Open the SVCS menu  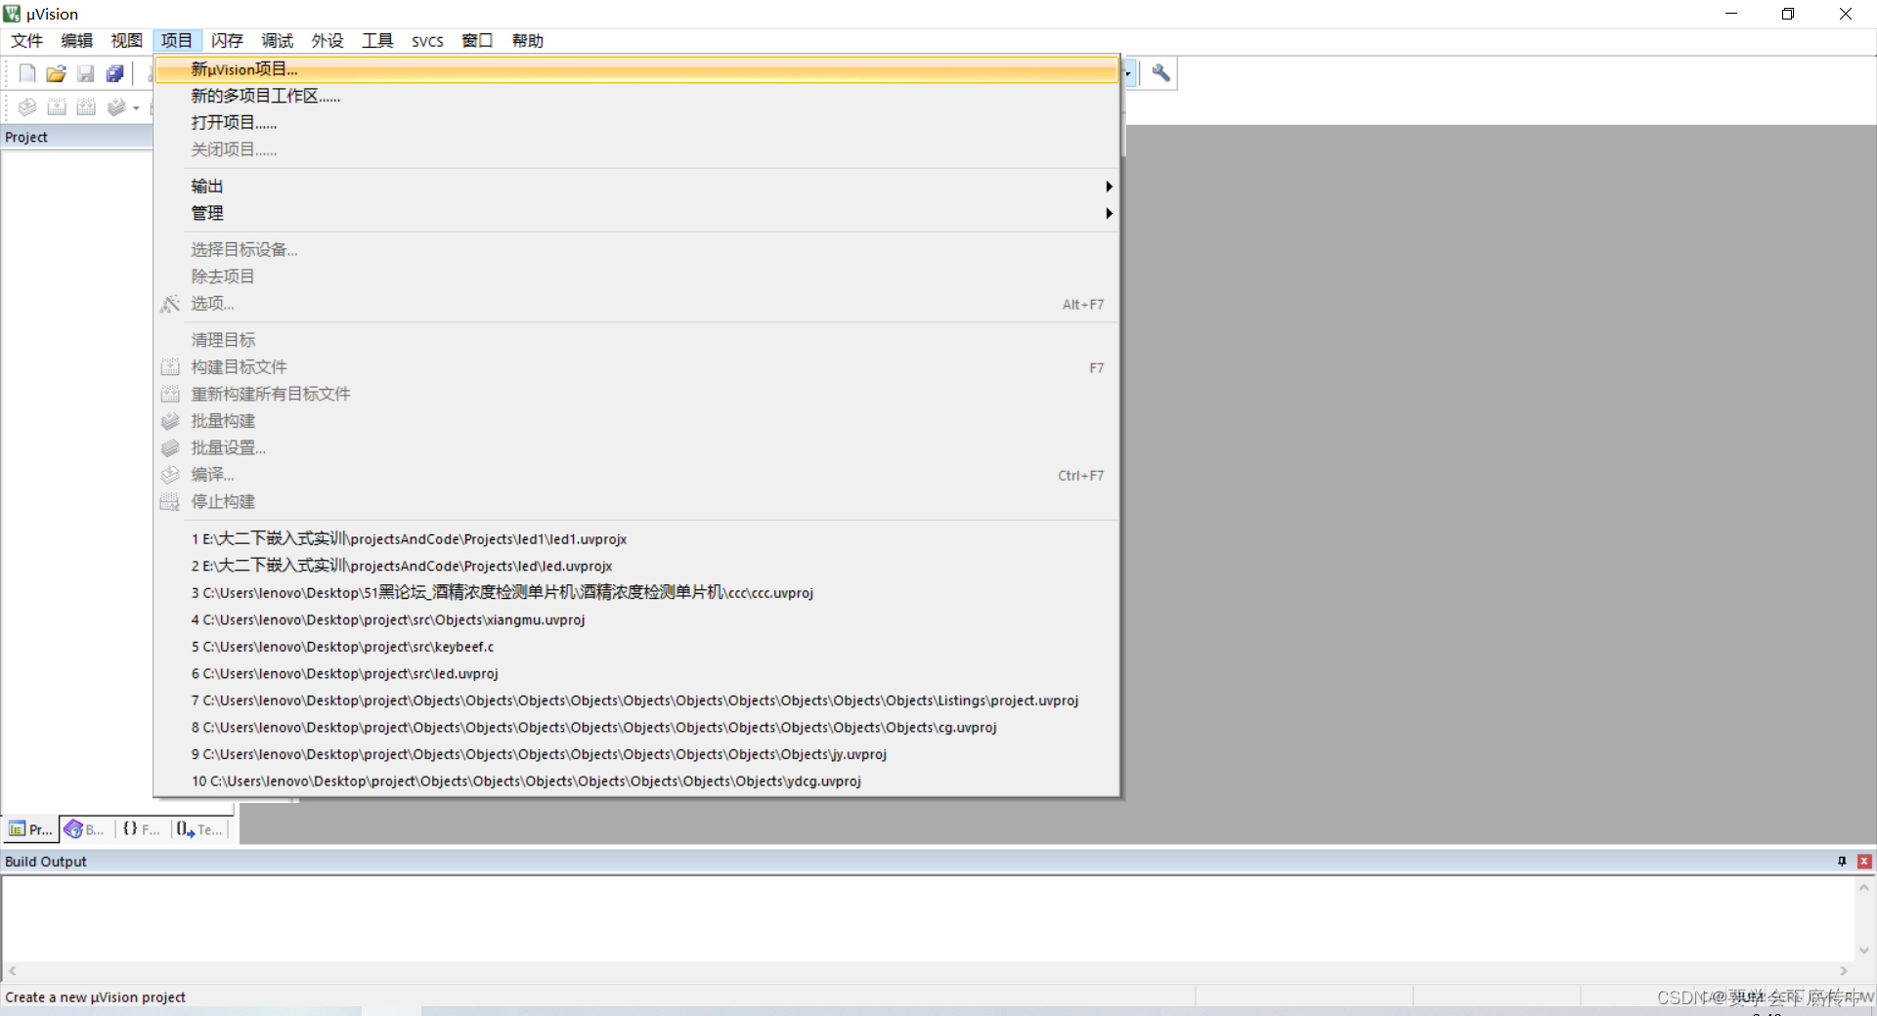[427, 40]
